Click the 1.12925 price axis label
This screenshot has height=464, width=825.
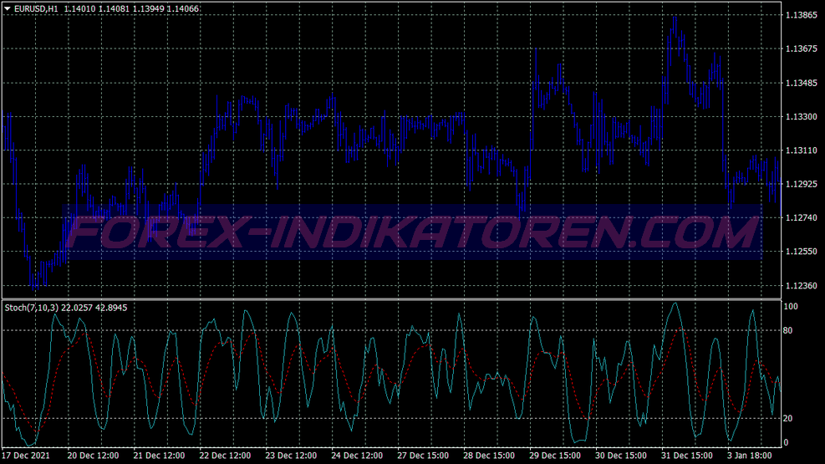(802, 184)
